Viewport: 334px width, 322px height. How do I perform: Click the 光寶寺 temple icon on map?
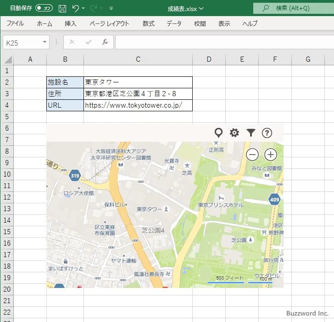tap(172, 168)
